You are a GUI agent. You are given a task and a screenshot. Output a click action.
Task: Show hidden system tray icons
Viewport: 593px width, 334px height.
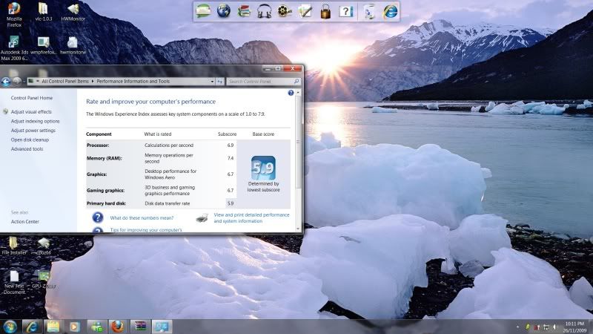point(516,326)
